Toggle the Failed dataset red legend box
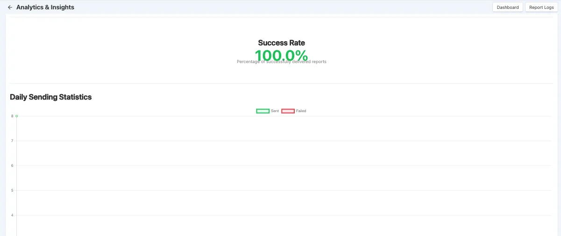The width and height of the screenshot is (561, 236). (x=288, y=111)
